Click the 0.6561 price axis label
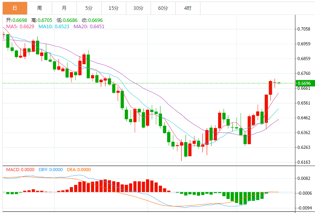Viewport: 315px width, 213px height. [x=304, y=103]
